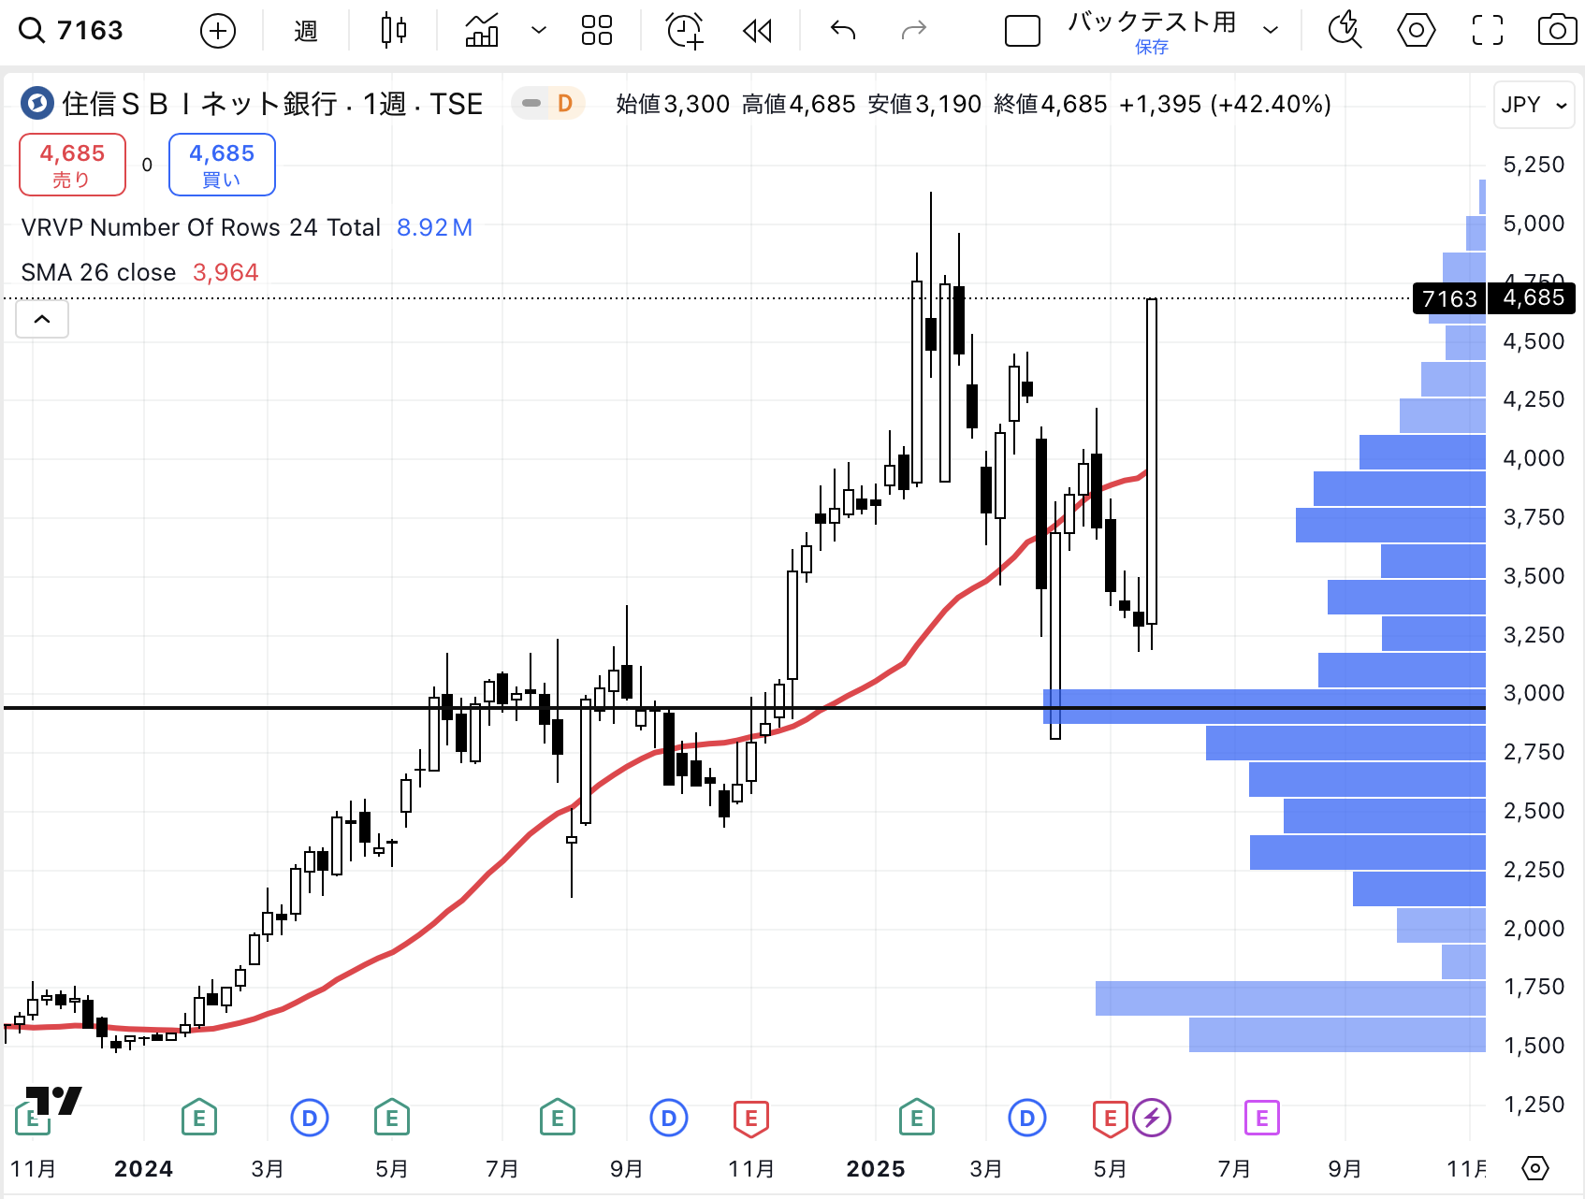Click the dividend marker after September 2024
Screen dimensions: 1585x1199
[669, 1118]
